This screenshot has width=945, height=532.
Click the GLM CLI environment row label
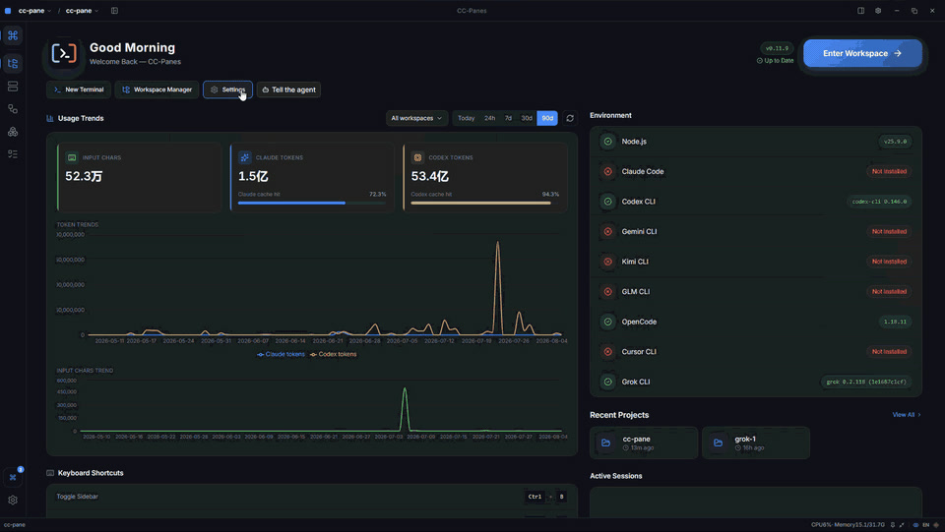(x=635, y=292)
